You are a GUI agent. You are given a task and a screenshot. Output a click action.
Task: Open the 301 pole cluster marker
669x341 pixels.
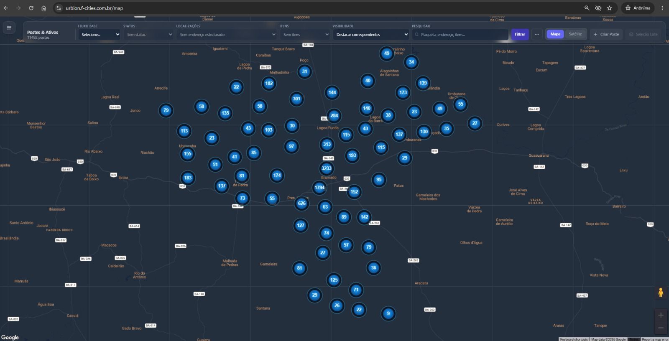[x=296, y=99]
